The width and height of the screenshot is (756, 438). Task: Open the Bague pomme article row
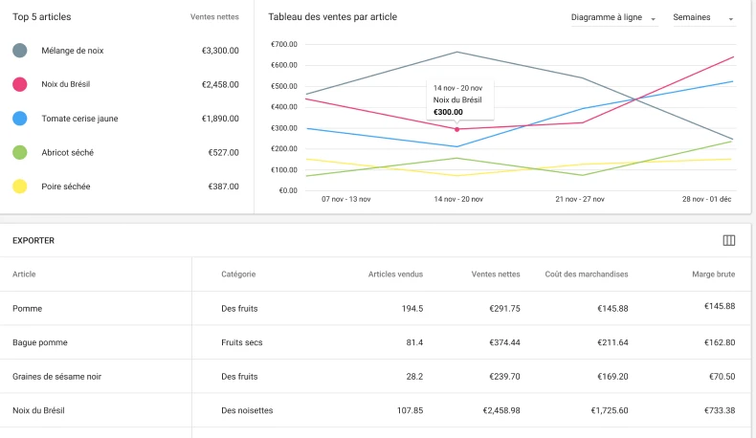pos(40,342)
